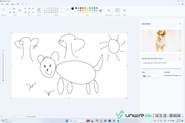Open the Layers panel
This screenshot has width=185, height=123.
[124, 10]
